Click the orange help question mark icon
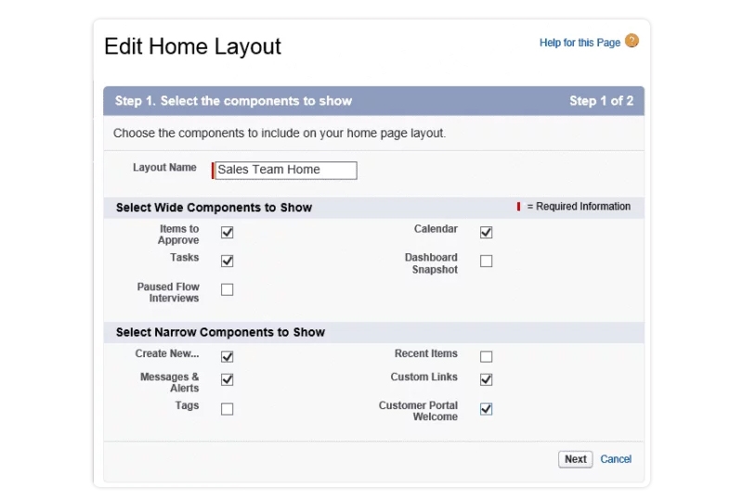Screen dimensions: 743x501 632,41
